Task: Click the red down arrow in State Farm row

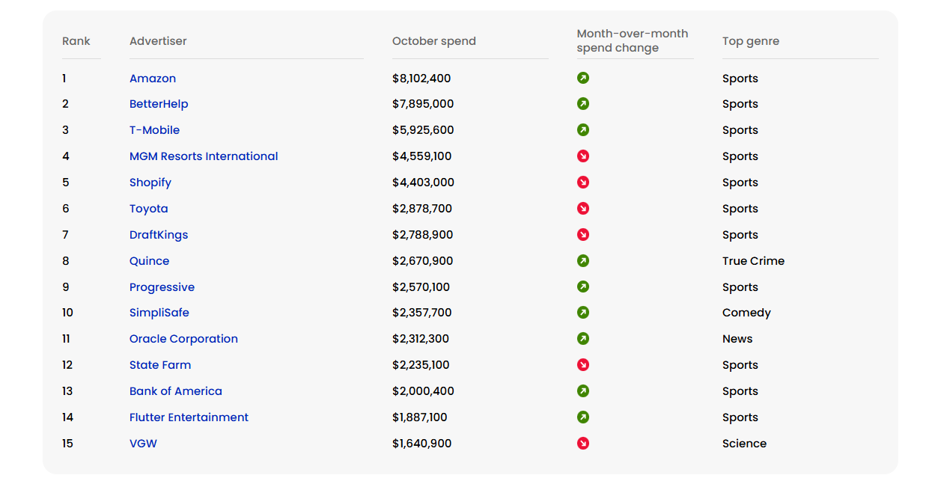Action: coord(583,364)
